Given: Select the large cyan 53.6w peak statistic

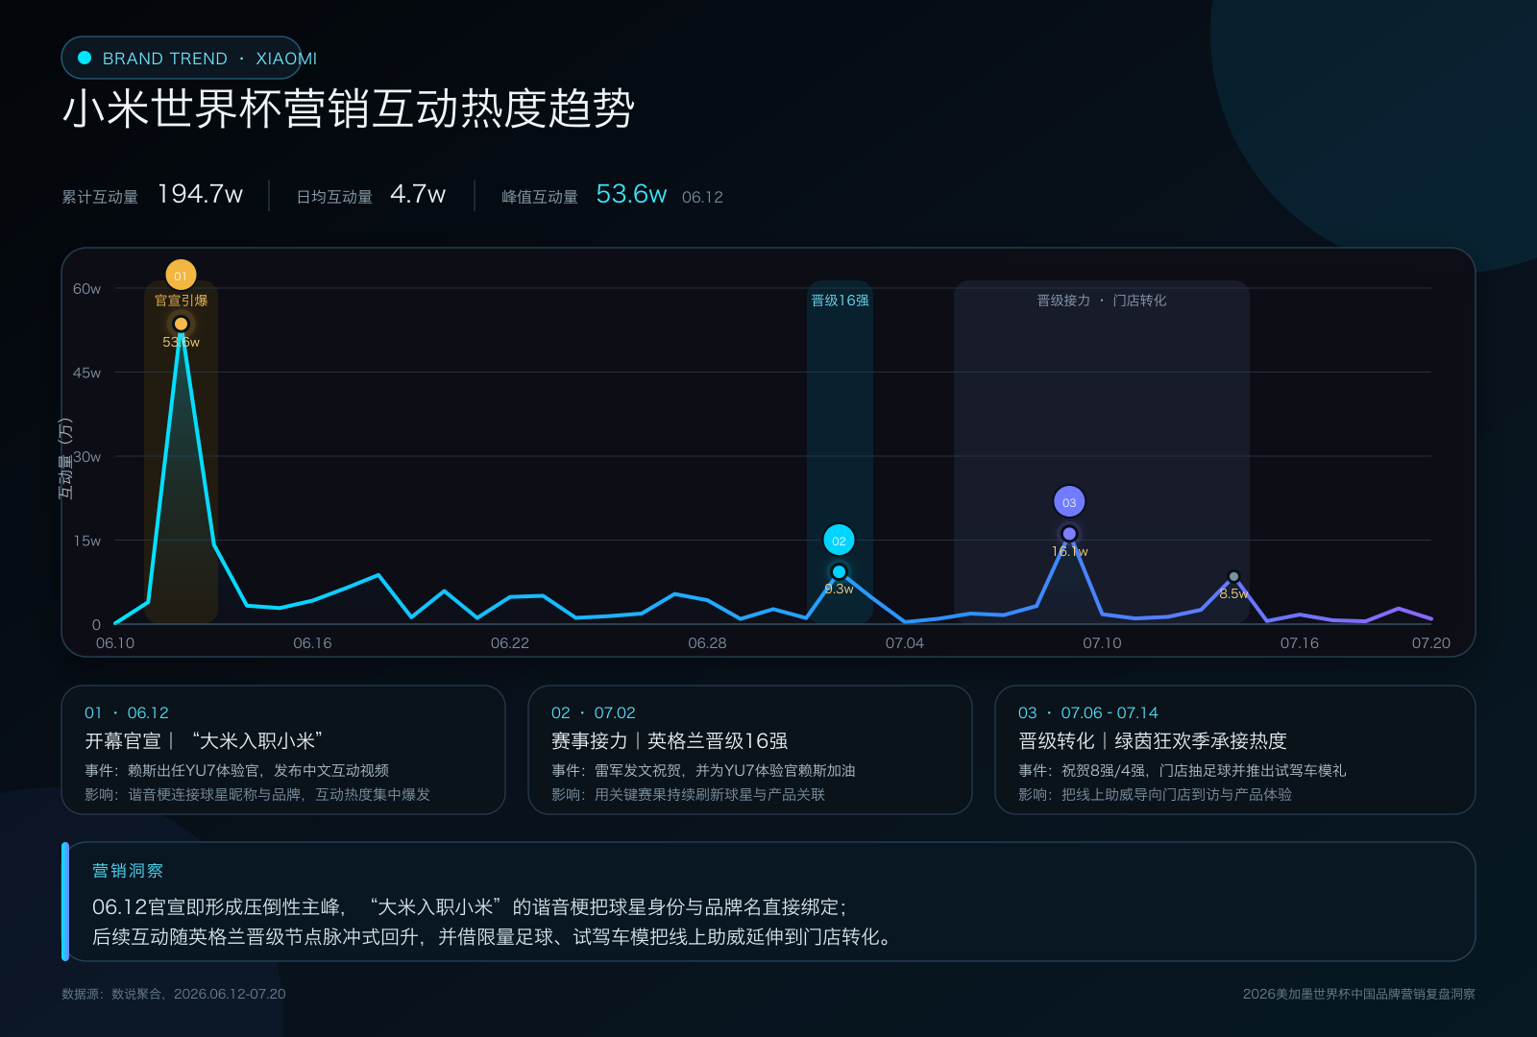Looking at the screenshot, I should [x=631, y=194].
